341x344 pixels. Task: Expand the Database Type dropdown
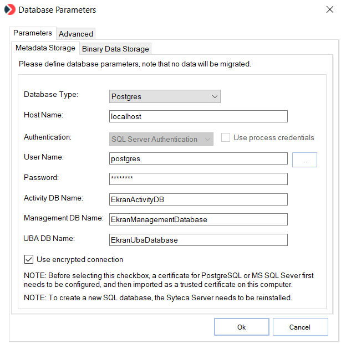click(x=165, y=96)
